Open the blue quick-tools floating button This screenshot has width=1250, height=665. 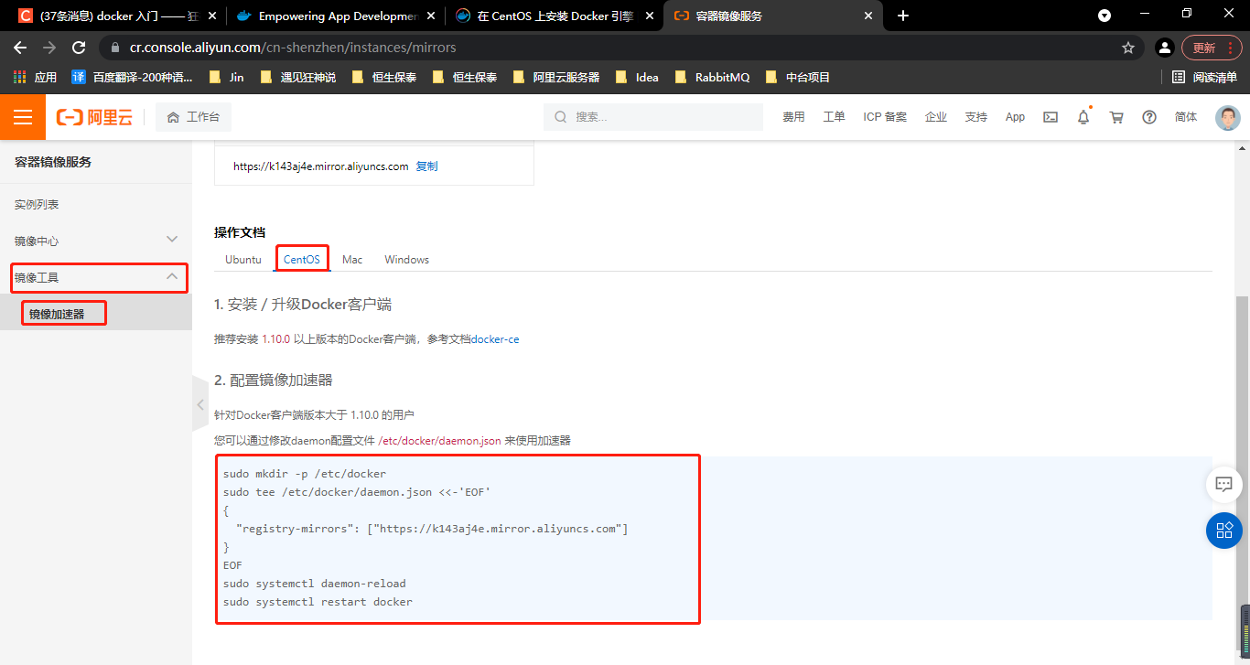click(1224, 530)
